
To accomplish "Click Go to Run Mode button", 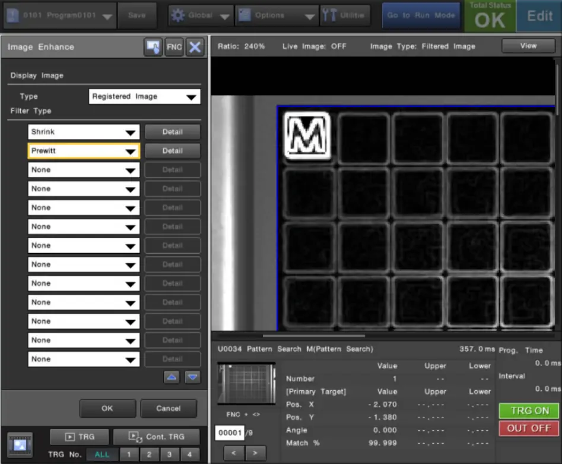I will click(x=421, y=15).
